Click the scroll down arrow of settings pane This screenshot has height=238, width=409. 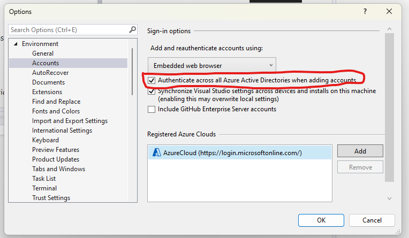click(x=389, y=198)
